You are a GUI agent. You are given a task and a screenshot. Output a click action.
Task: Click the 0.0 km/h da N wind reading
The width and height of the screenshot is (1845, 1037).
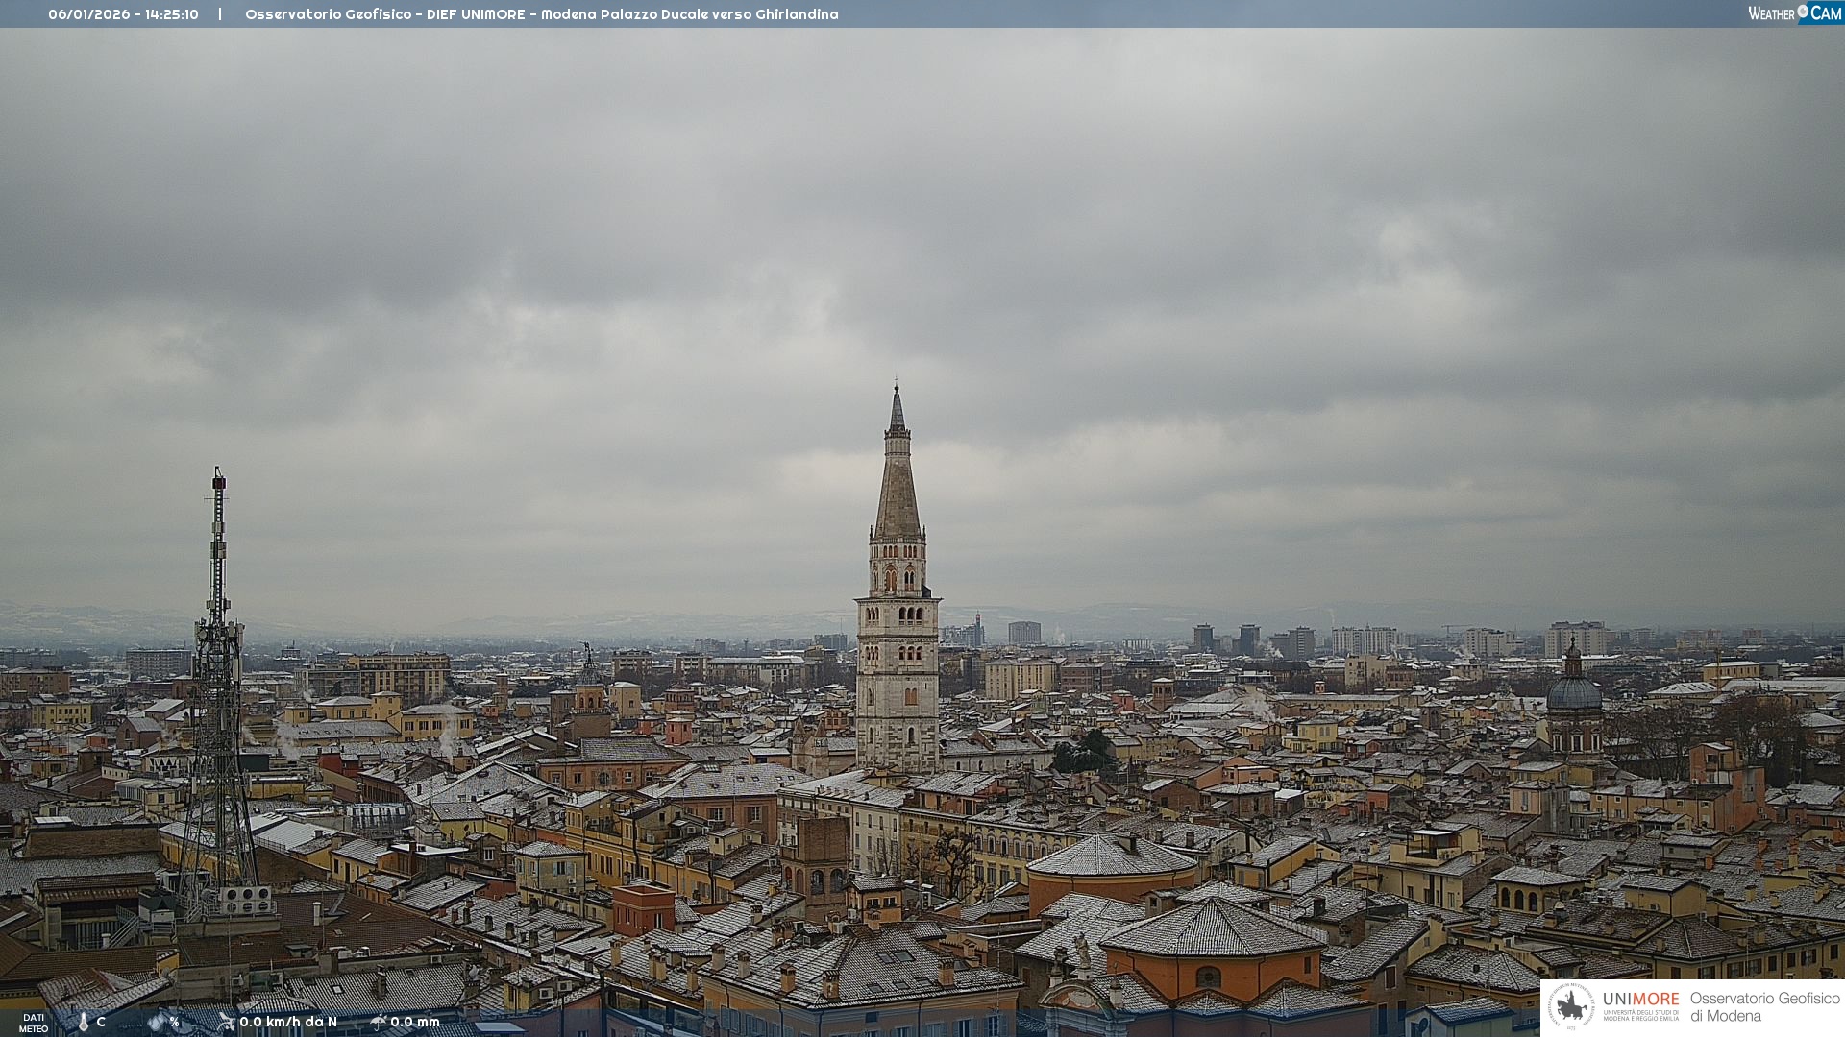288,1022
